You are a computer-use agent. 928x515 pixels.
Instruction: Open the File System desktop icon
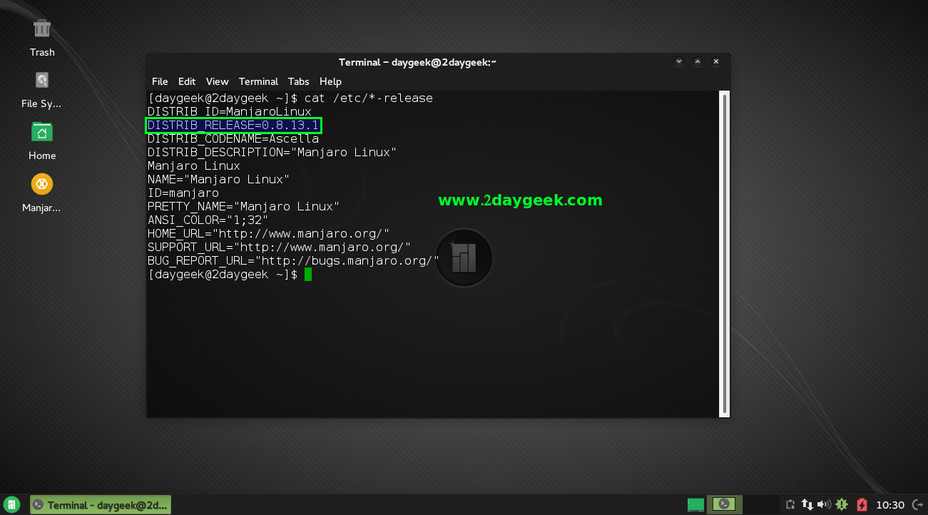42,81
